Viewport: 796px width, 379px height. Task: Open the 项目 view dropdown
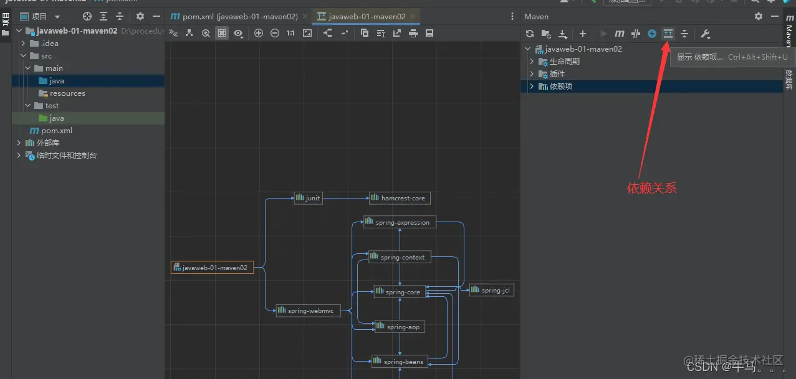pos(57,17)
